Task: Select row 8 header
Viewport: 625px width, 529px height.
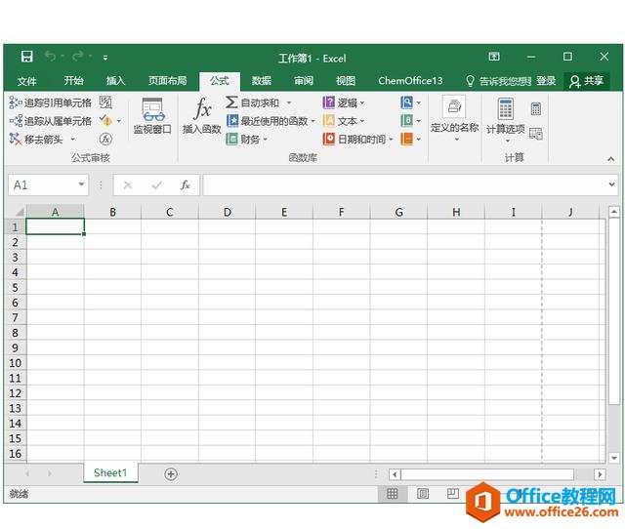Action: pyautogui.click(x=16, y=333)
